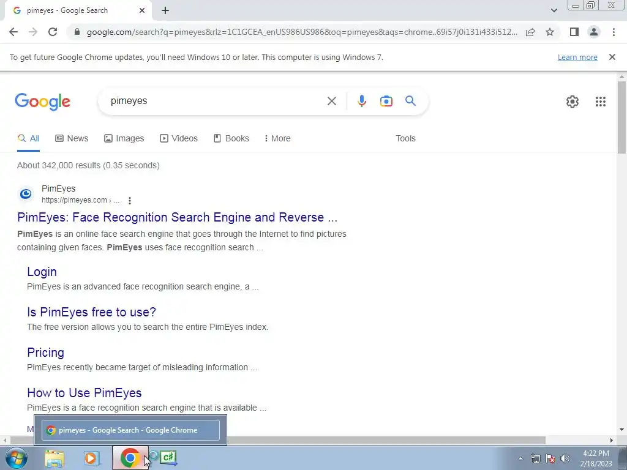Open the tab search chevron
Viewport: 627px width, 470px height.
point(554,10)
